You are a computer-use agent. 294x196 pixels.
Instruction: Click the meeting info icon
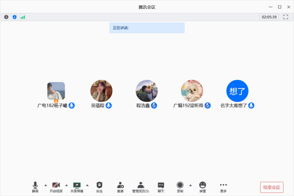[x=6, y=17]
